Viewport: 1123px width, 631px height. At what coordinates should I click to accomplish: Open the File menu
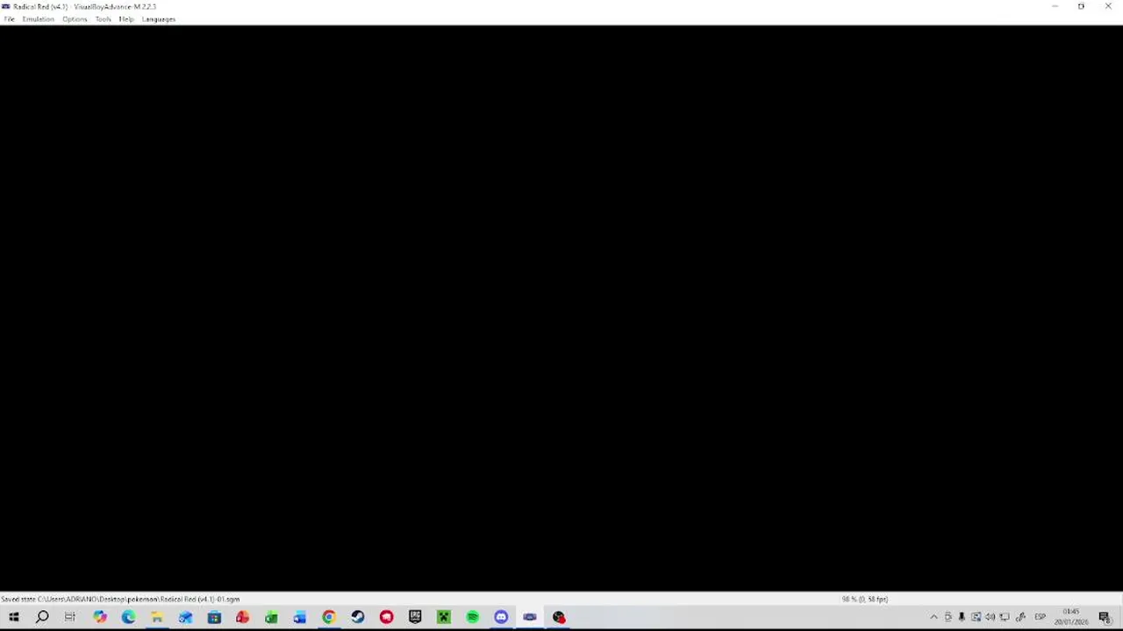(x=9, y=18)
